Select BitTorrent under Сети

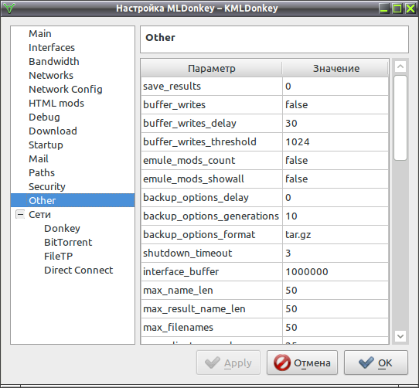pyautogui.click(x=68, y=242)
